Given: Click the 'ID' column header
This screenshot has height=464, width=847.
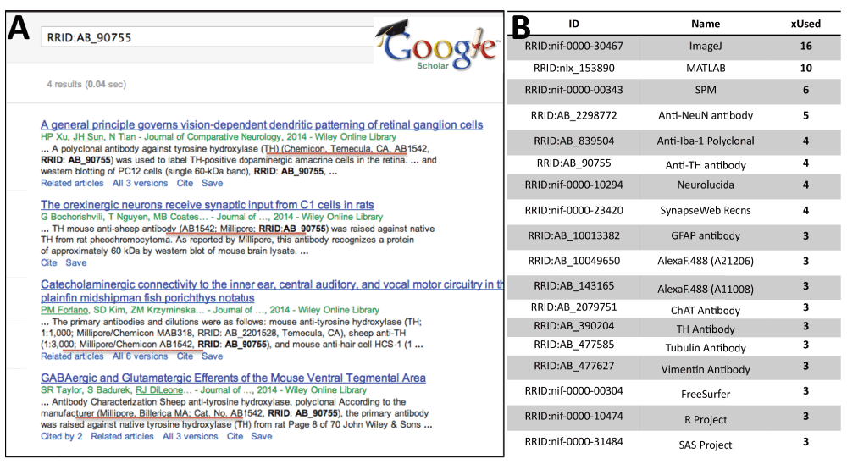Looking at the screenshot, I should 573,24.
